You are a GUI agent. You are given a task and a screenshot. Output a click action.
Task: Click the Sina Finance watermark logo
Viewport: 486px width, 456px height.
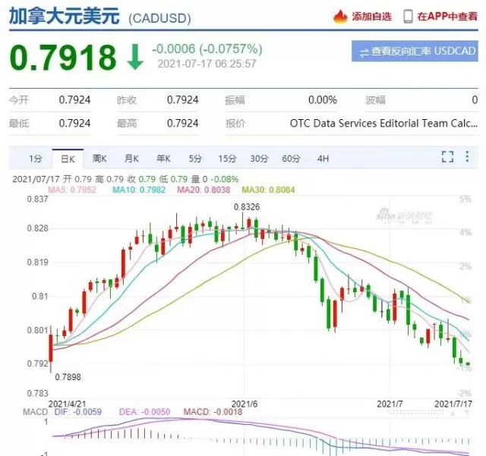[x=405, y=216]
